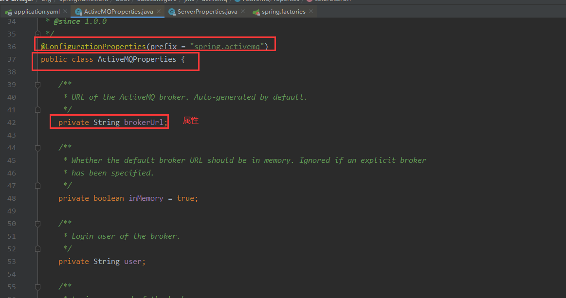Click line number 36 in the gutter
Screen dimensions: 566x298
[x=12, y=47]
